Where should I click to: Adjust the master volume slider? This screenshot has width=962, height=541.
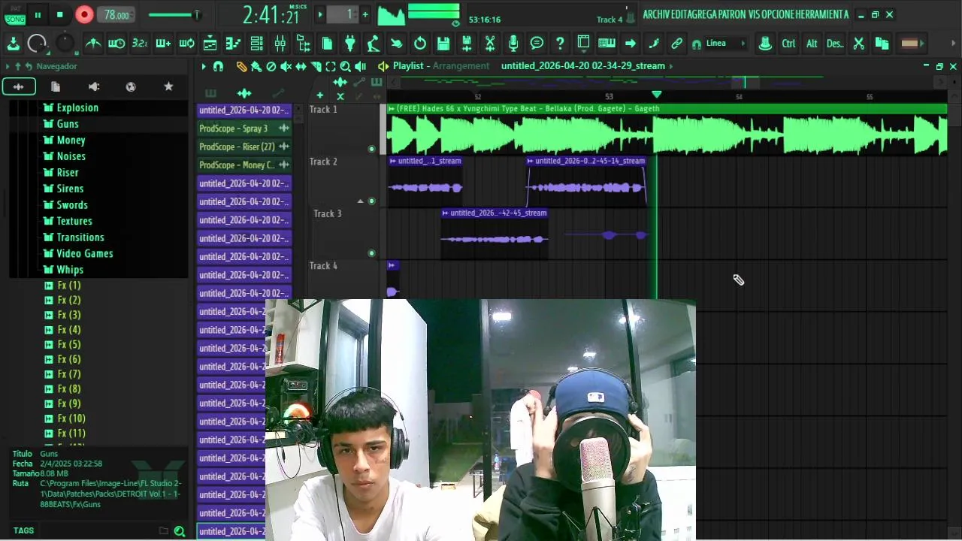pos(174,15)
